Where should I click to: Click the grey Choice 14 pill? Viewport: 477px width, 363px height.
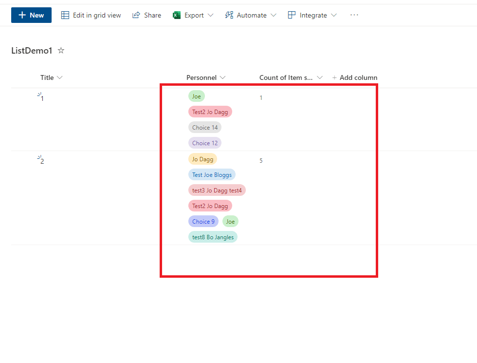pyautogui.click(x=205, y=127)
